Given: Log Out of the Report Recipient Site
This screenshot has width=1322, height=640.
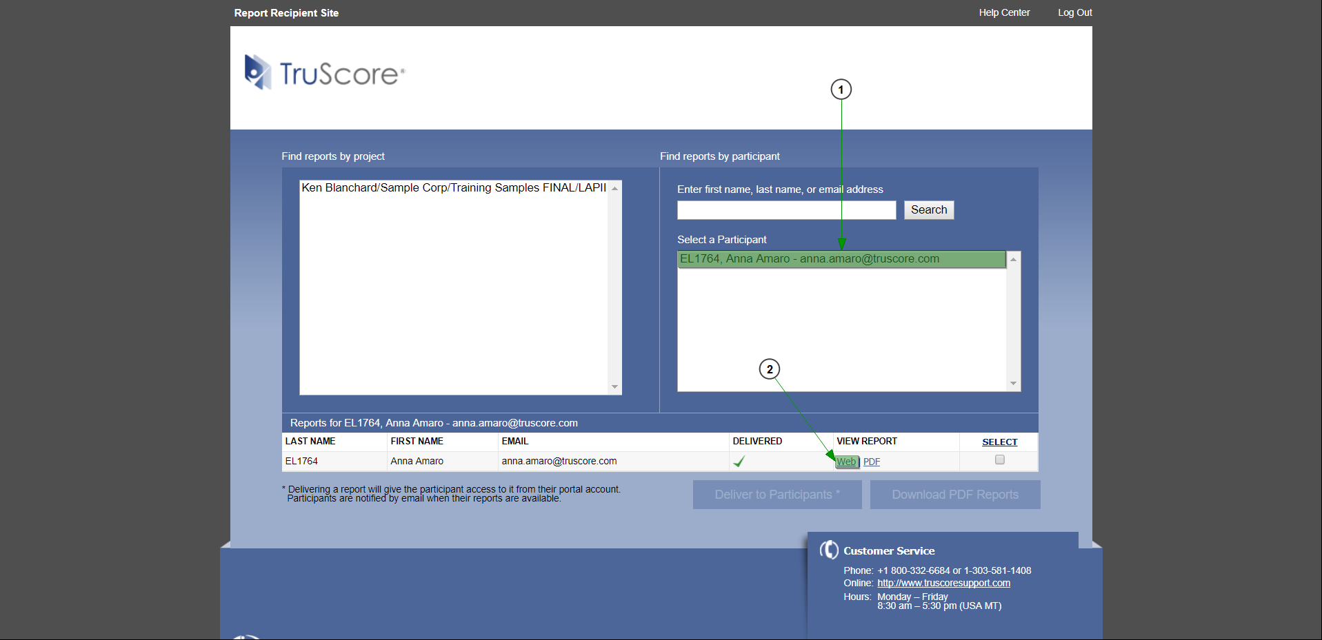Looking at the screenshot, I should pos(1074,12).
